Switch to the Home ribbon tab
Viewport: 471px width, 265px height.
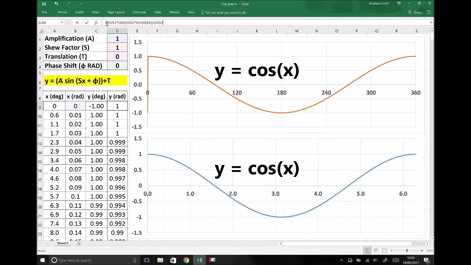[x=63, y=12]
